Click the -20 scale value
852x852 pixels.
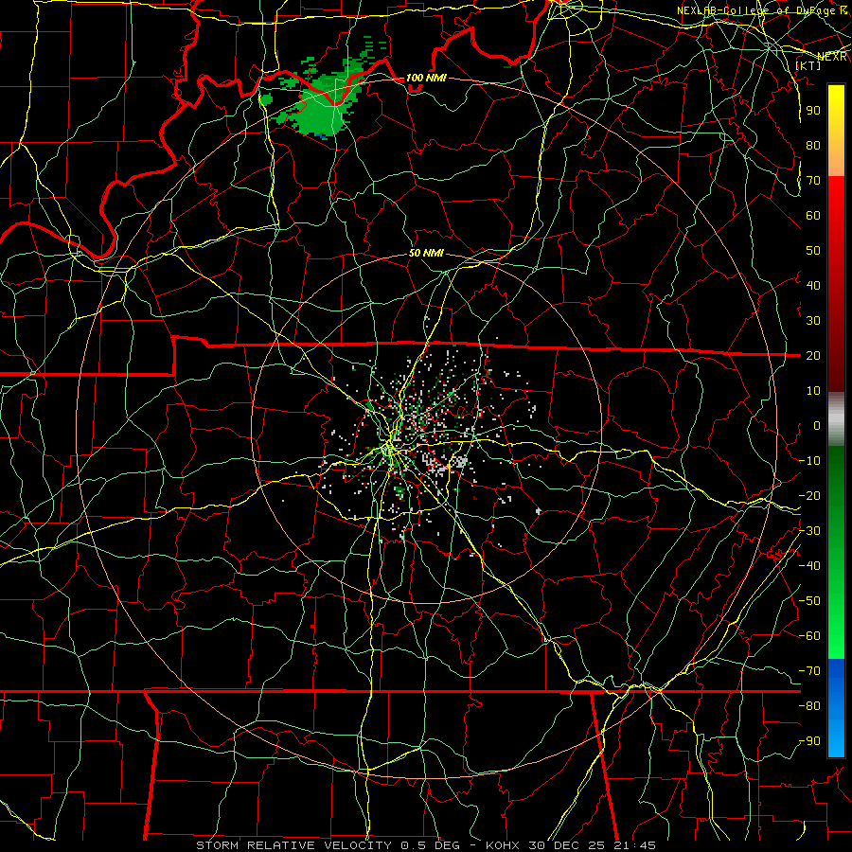pos(809,496)
